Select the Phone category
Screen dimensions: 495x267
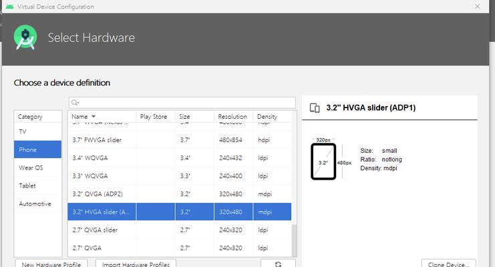click(x=38, y=150)
